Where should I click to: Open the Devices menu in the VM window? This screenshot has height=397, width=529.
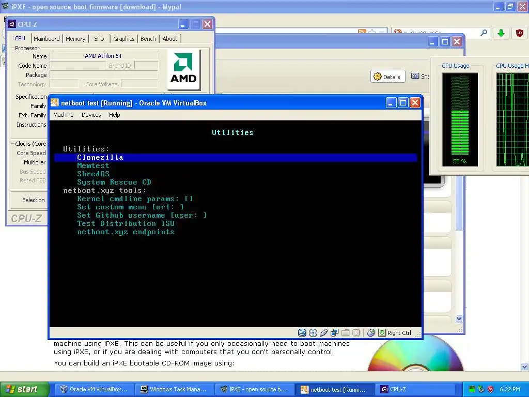tap(91, 115)
